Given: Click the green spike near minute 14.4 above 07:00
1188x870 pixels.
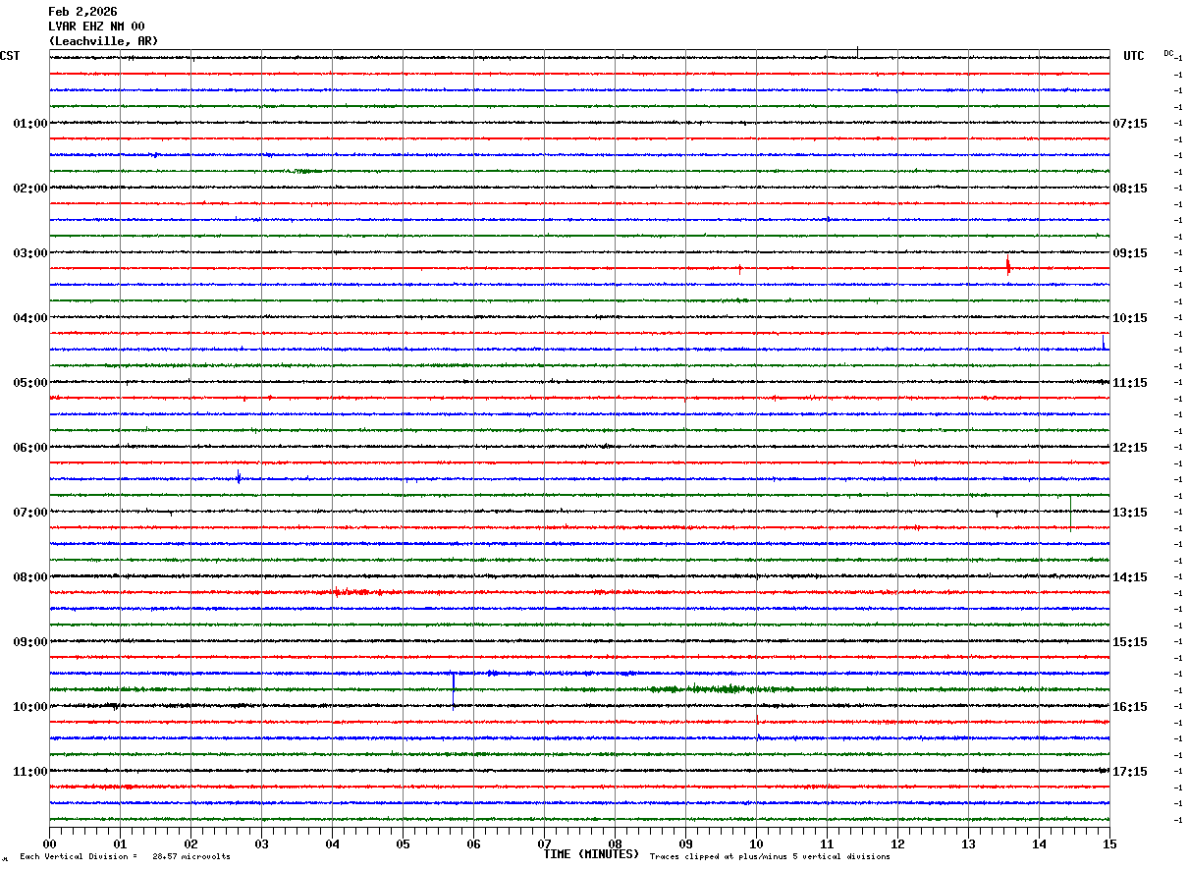Looking at the screenshot, I should point(1070,513).
